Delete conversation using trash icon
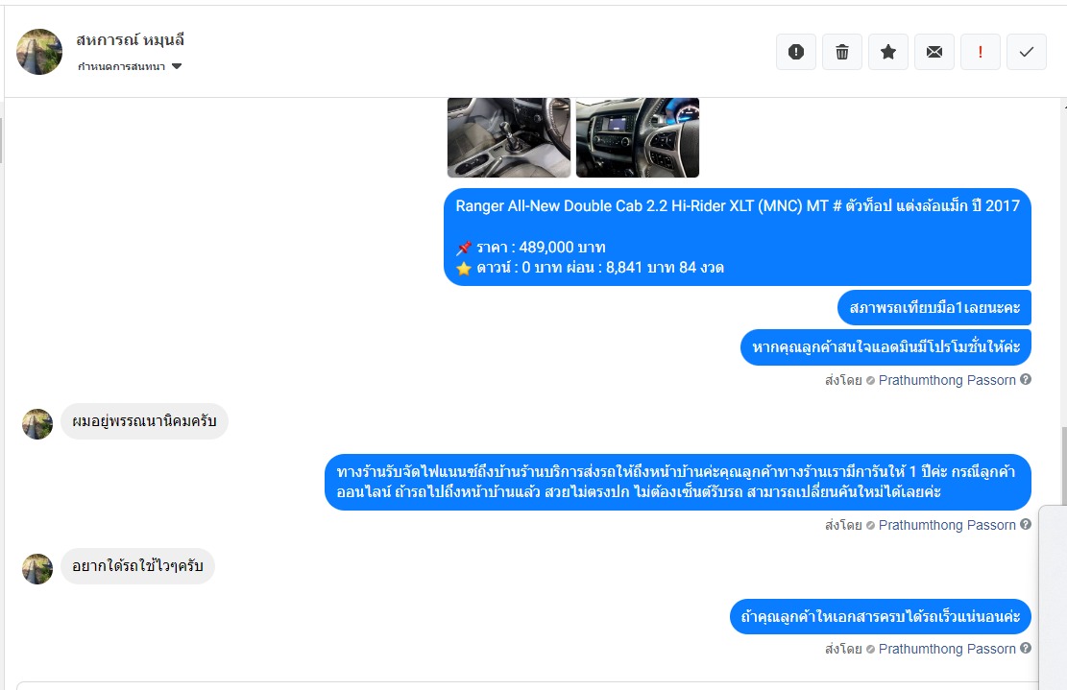1067x690 pixels. (841, 52)
